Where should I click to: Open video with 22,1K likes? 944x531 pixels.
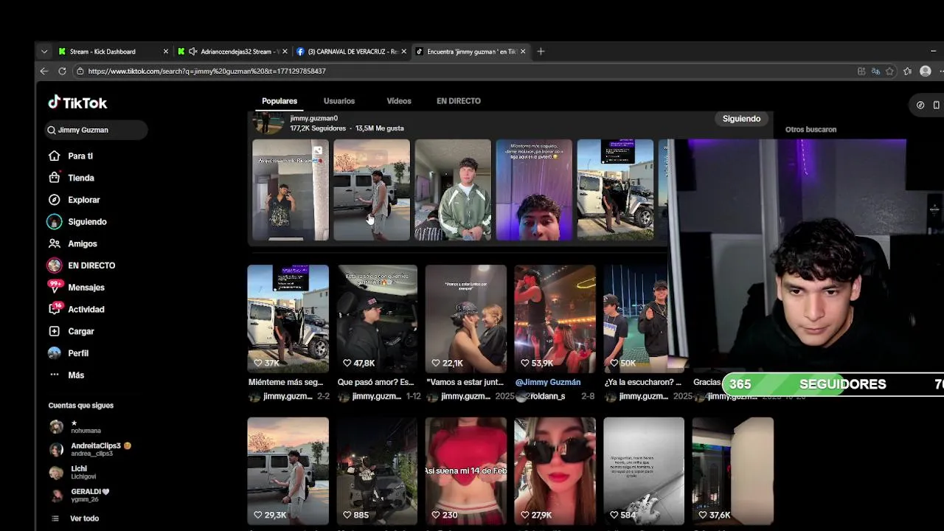click(x=466, y=319)
